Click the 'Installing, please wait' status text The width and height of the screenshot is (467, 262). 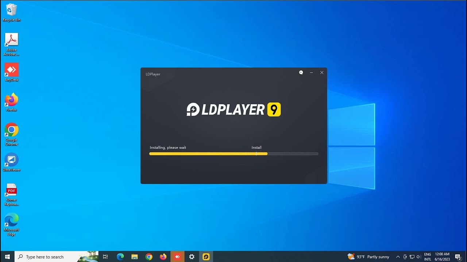(x=168, y=147)
